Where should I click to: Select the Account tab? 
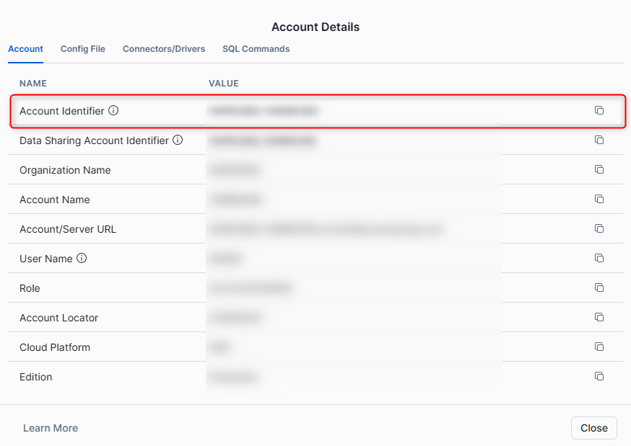pyautogui.click(x=25, y=49)
